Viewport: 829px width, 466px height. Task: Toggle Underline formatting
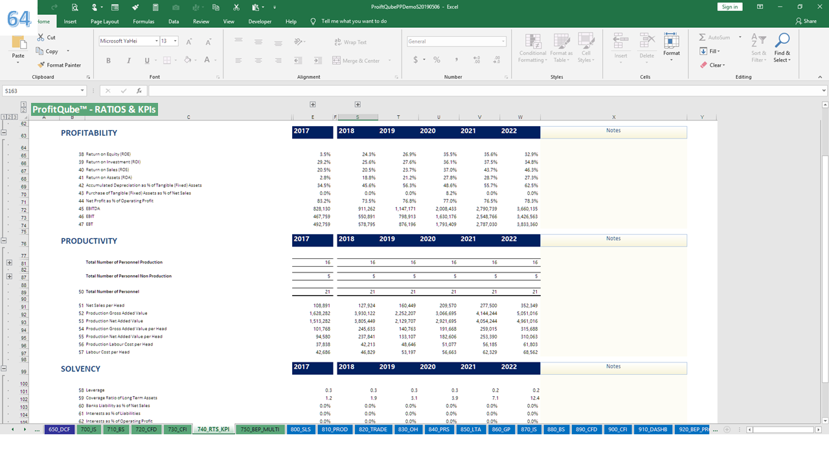click(146, 60)
